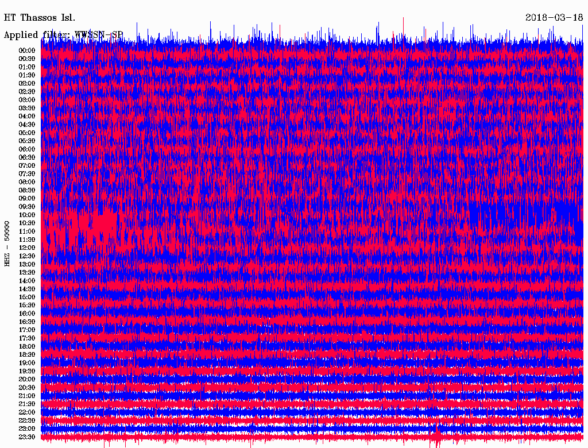This screenshot has height=448, width=588.
Task: Select the 17:30 time label
Action: point(27,338)
